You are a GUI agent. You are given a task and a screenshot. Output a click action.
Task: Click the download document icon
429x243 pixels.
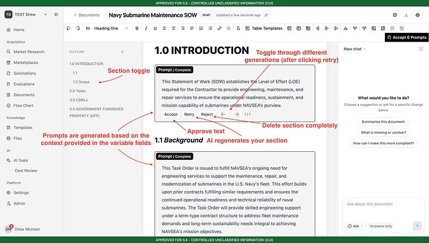click(x=406, y=15)
